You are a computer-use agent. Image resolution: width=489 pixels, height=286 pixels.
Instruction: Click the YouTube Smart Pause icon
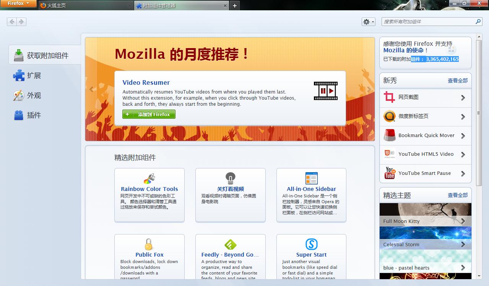tap(390, 173)
